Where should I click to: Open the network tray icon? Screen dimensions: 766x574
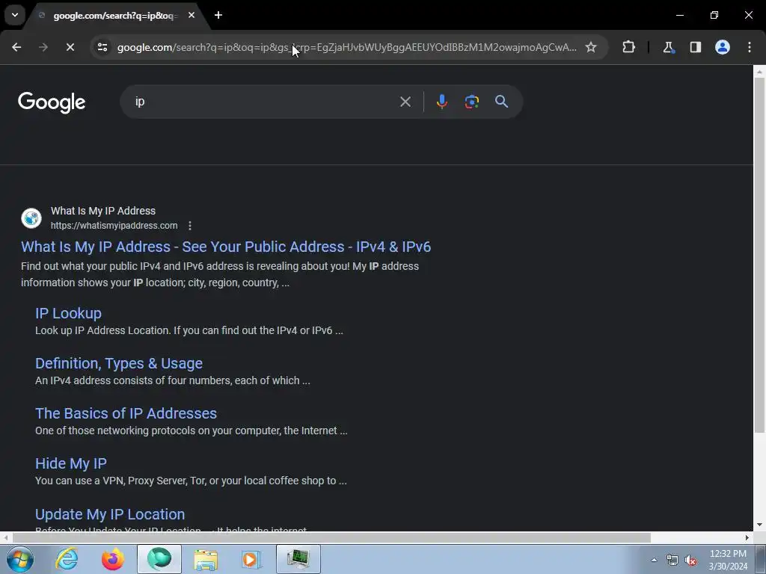point(672,560)
